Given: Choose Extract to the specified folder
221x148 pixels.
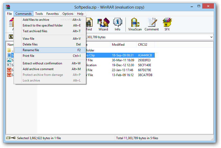Looking at the screenshot, I should coord(50,25).
